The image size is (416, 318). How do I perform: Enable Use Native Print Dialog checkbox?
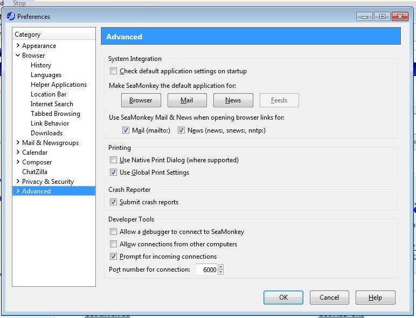113,160
